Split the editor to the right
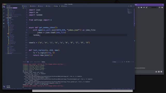 click(131, 6)
